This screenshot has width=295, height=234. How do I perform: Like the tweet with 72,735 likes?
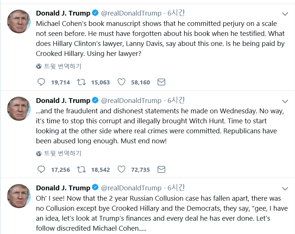(x=121, y=170)
